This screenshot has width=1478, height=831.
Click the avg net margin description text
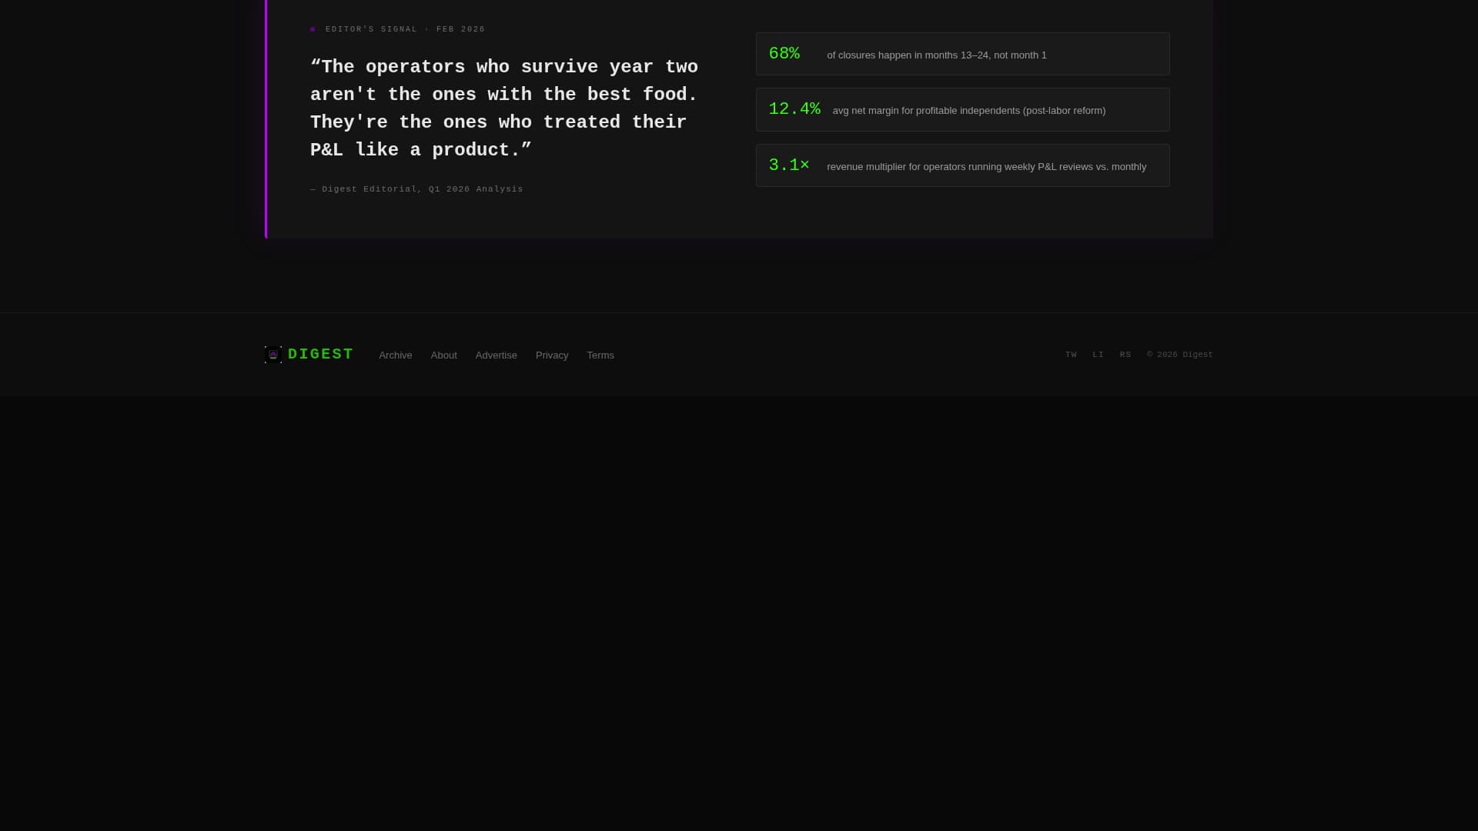(969, 111)
